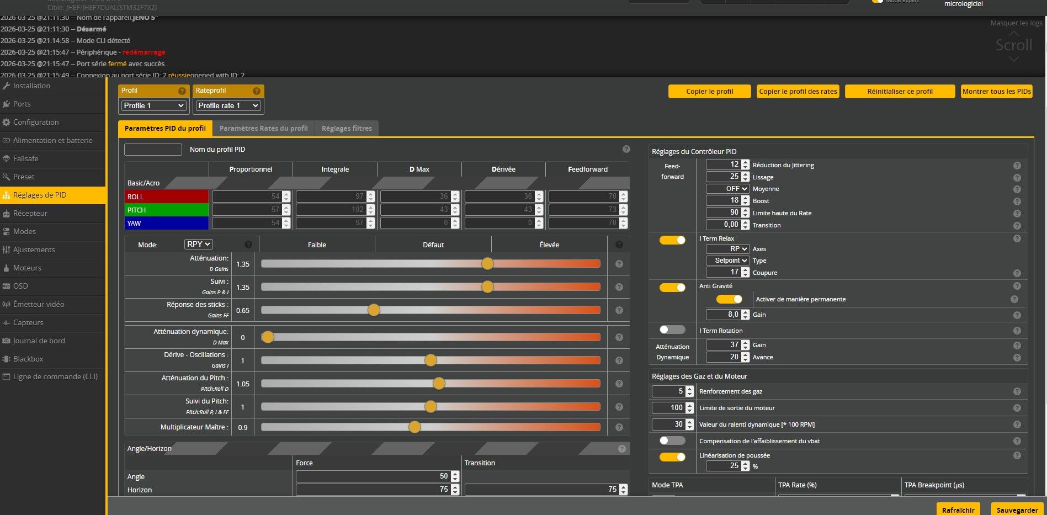Open help for Réduction du Jittering

click(x=1017, y=166)
